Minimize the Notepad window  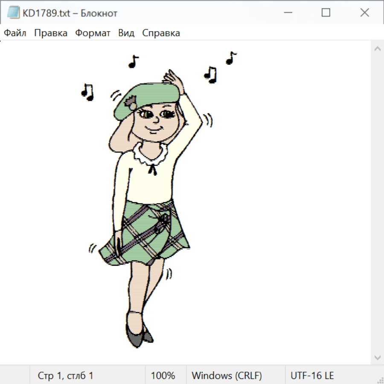pyautogui.click(x=287, y=13)
